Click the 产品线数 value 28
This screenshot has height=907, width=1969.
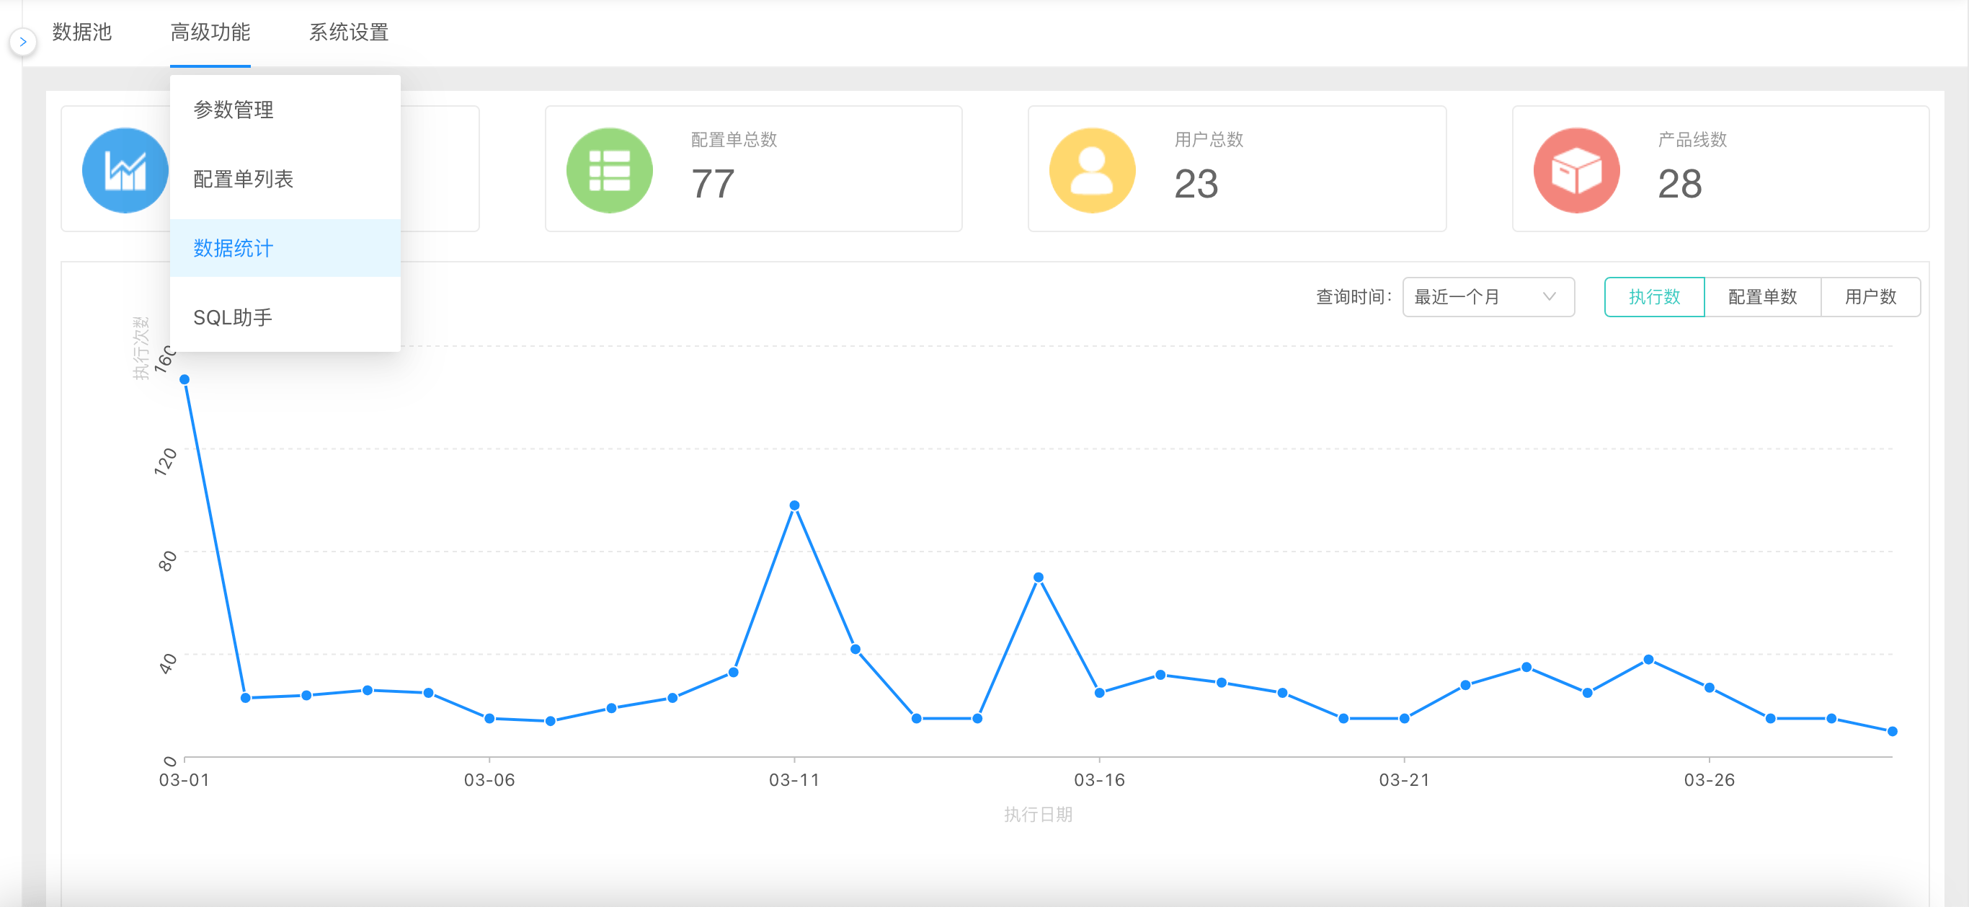click(1679, 184)
